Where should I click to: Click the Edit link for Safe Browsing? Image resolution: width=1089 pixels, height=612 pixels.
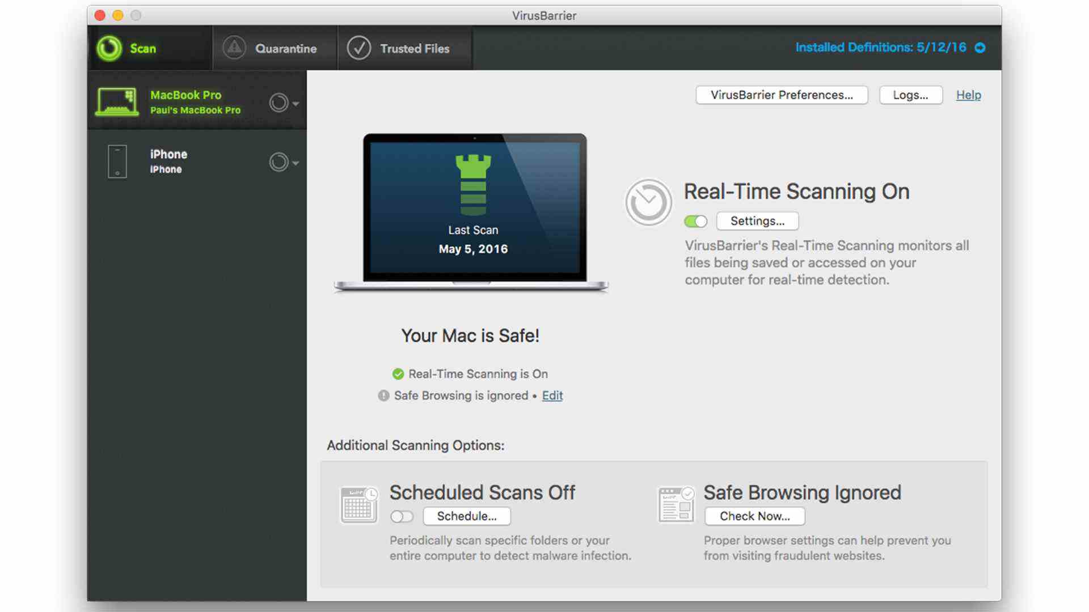[554, 396]
